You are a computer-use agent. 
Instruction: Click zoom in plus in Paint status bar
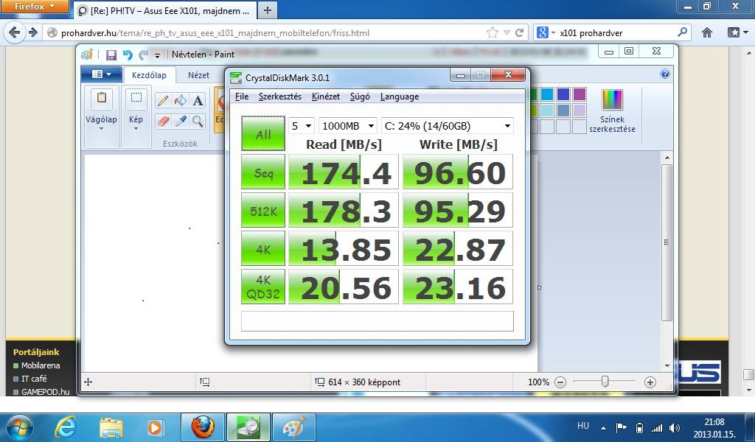point(650,382)
